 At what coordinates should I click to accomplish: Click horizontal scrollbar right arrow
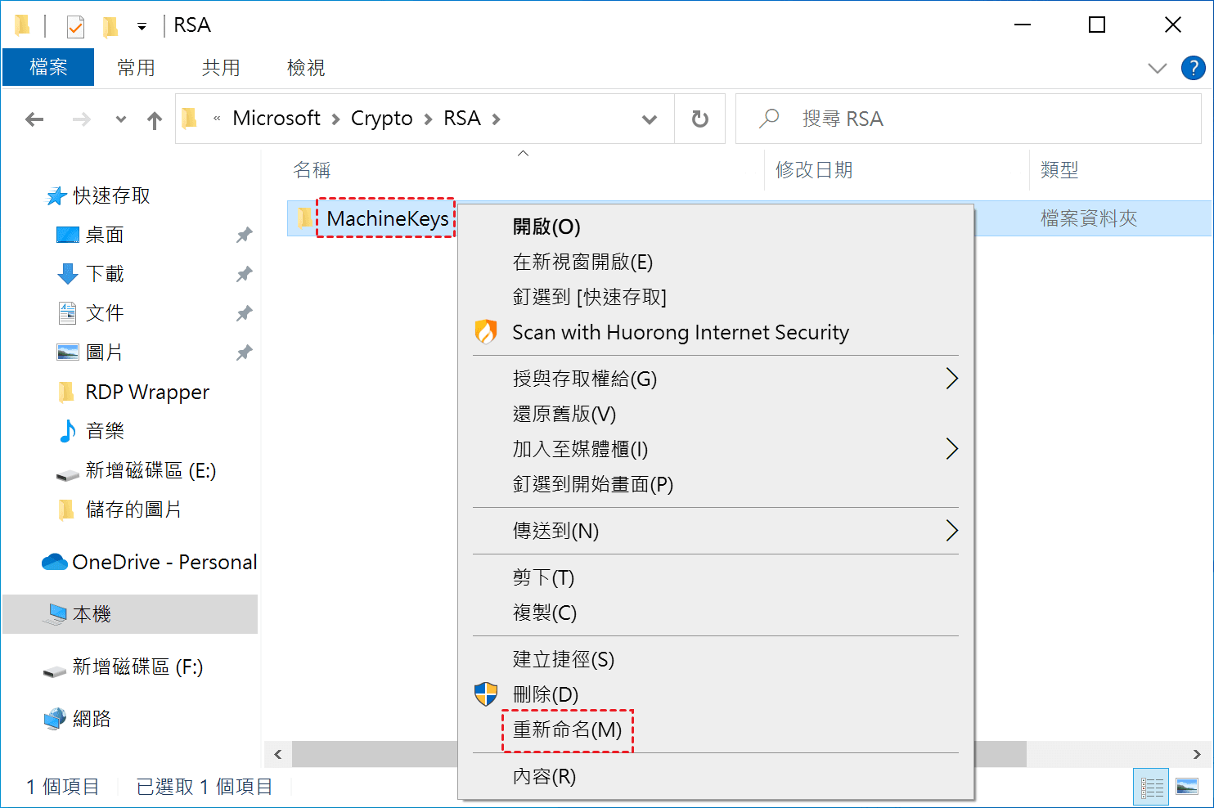pyautogui.click(x=1197, y=754)
